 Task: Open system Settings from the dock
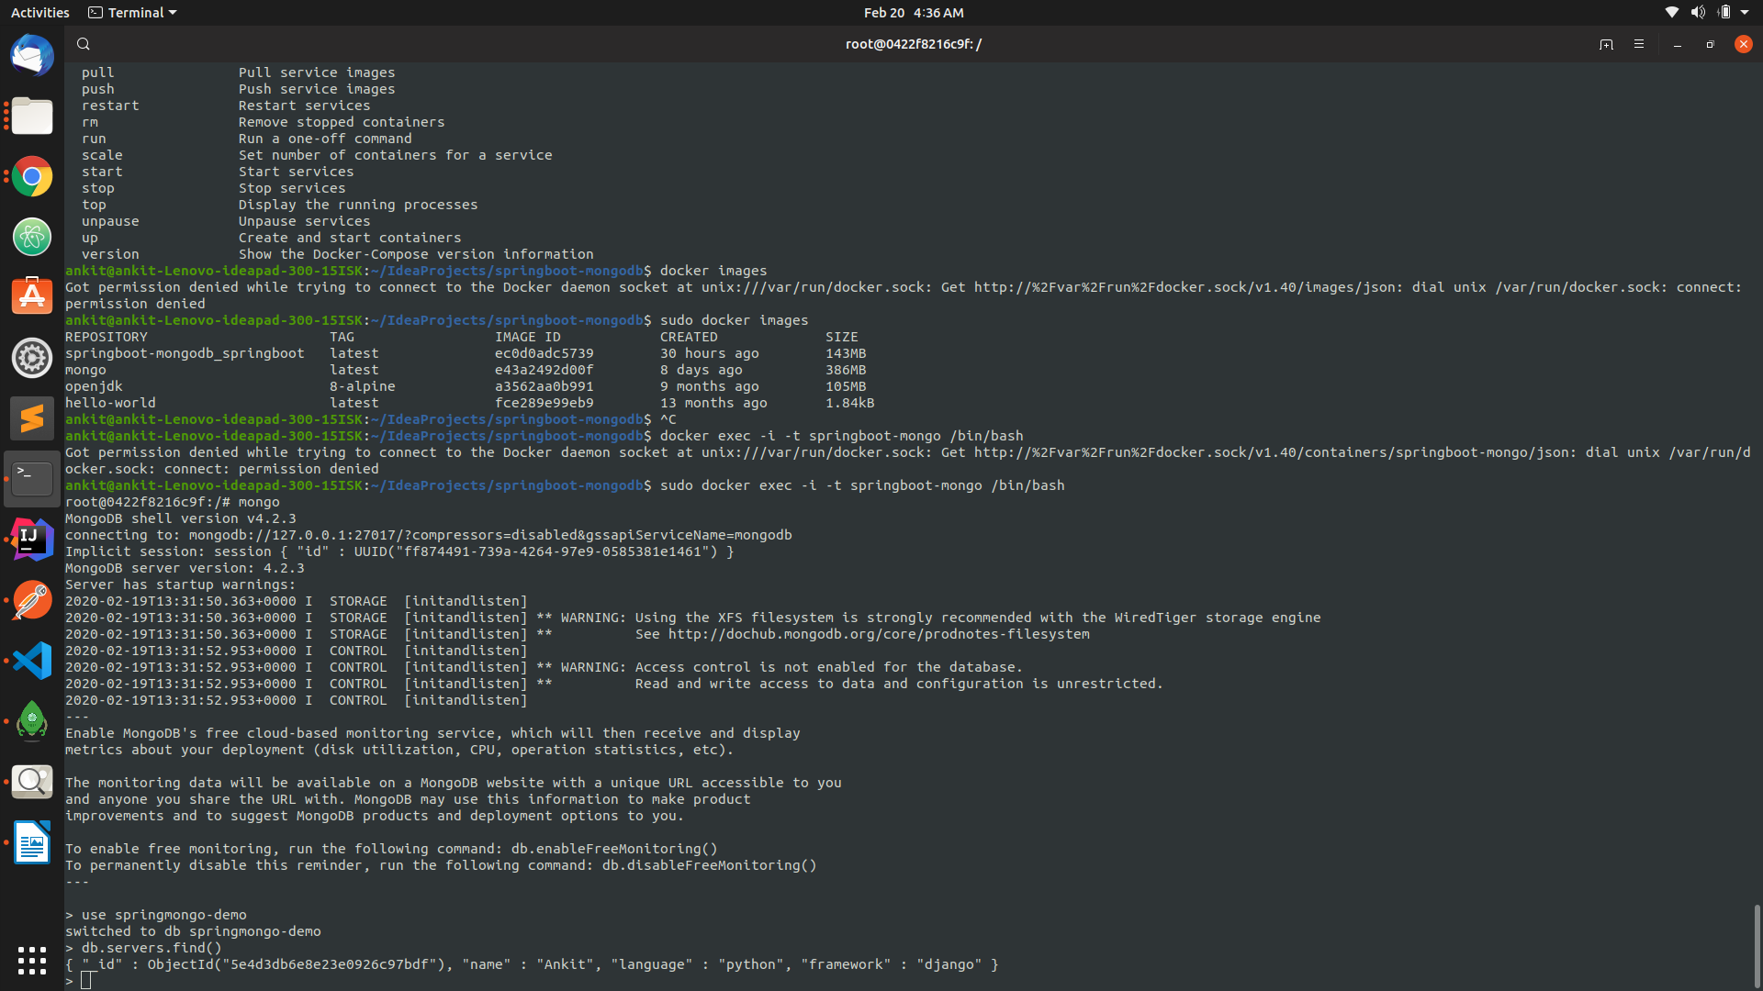click(x=32, y=358)
